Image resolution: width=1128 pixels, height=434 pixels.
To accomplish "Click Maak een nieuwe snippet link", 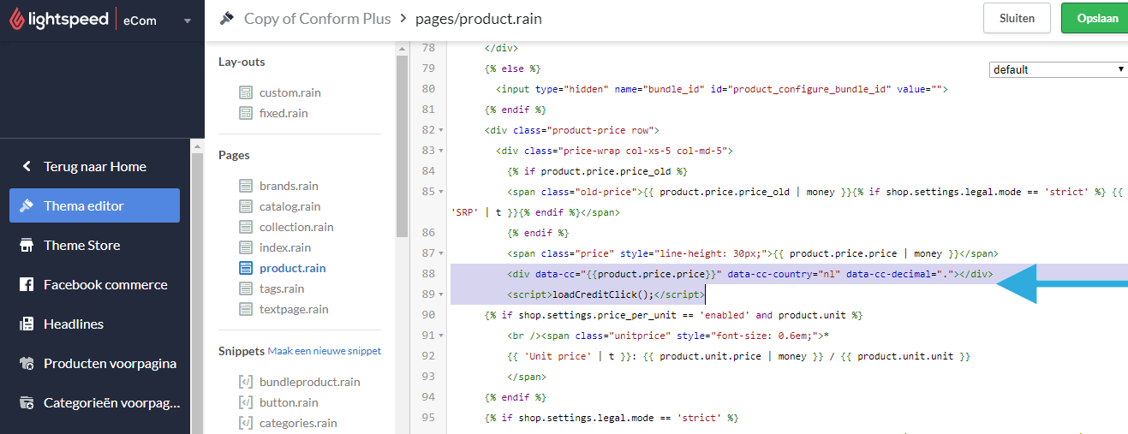I will click(x=325, y=351).
